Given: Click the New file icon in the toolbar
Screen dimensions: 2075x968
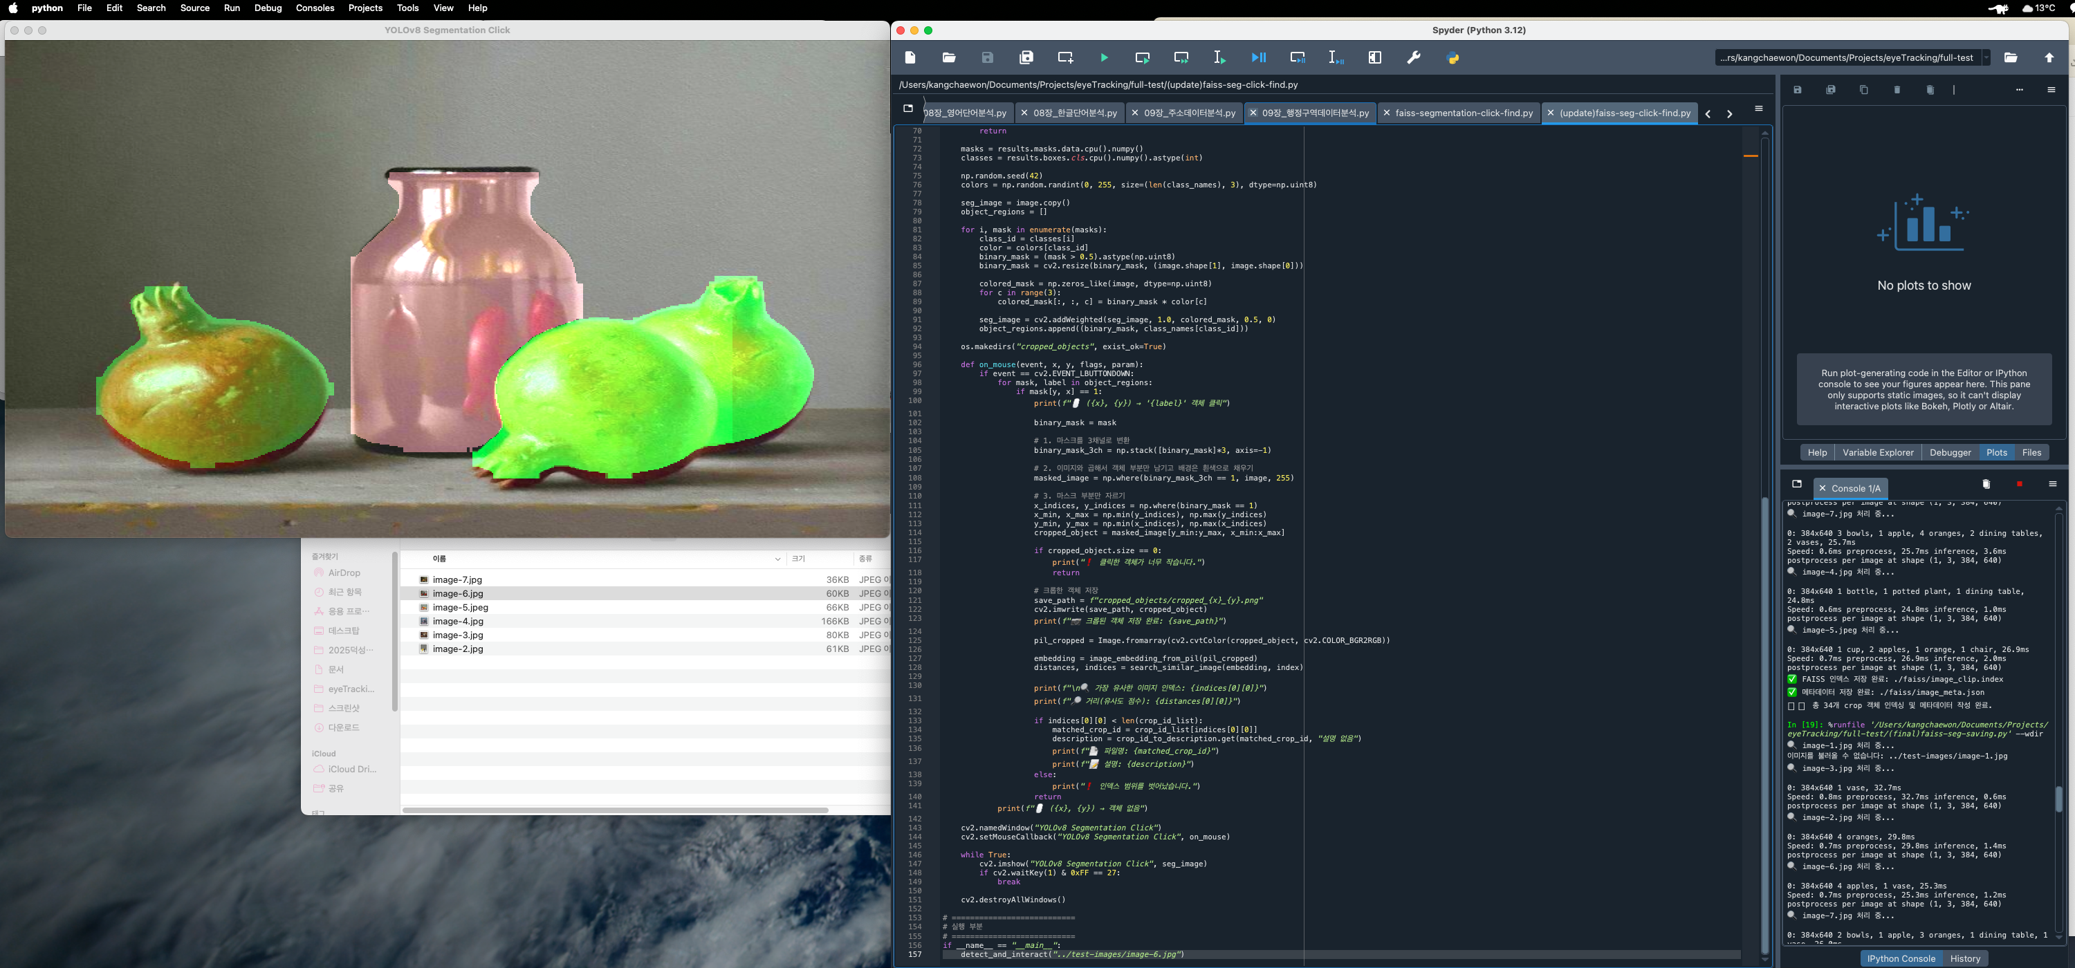Looking at the screenshot, I should click(910, 58).
